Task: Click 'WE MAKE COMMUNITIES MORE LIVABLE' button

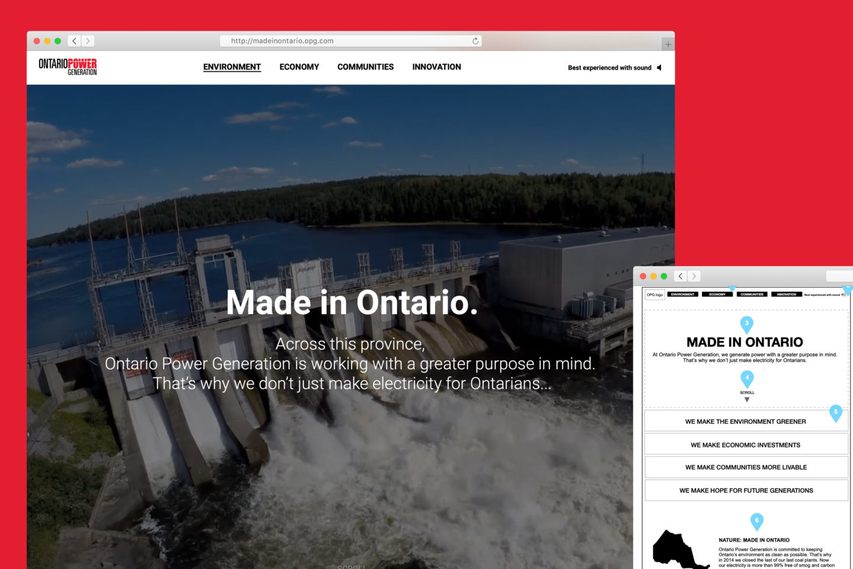Action: (x=746, y=467)
